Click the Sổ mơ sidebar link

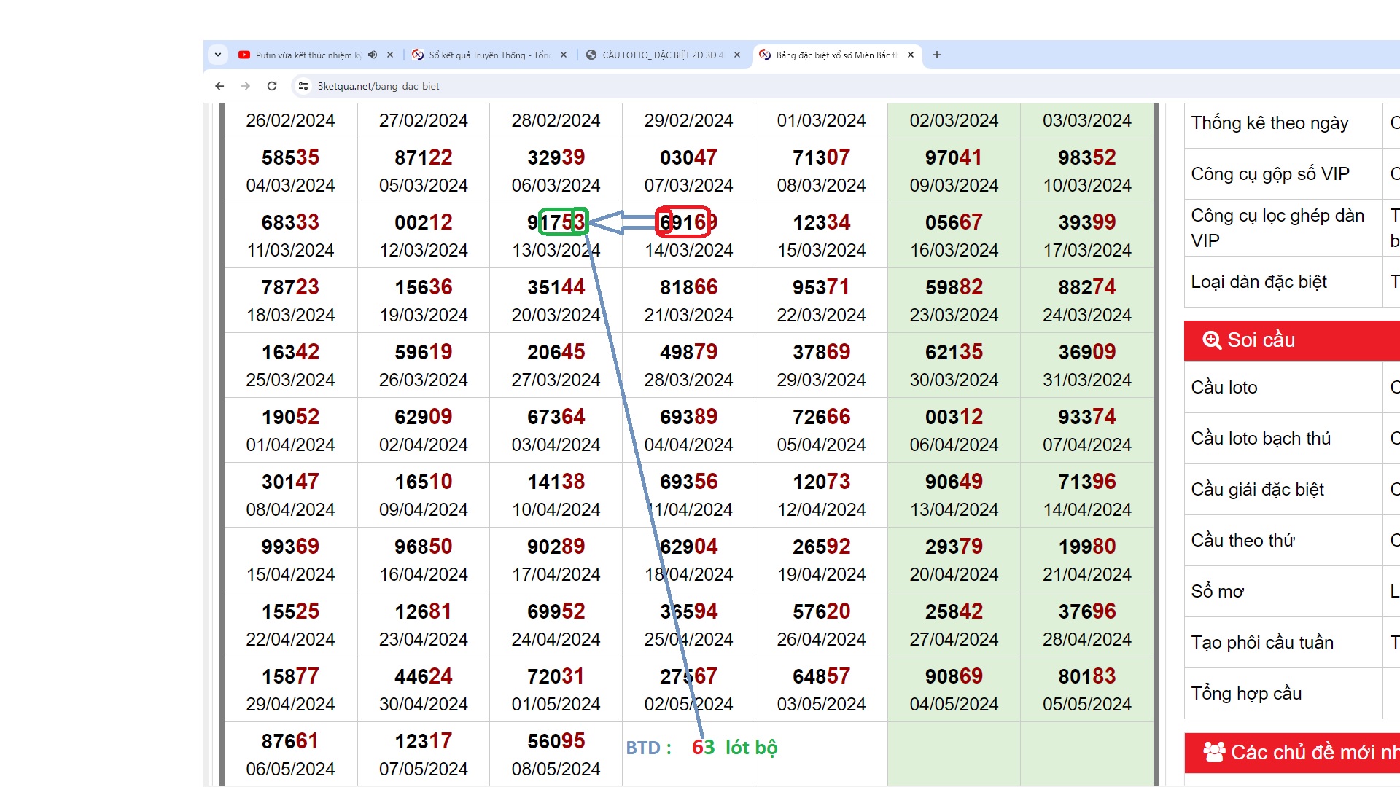point(1217,592)
